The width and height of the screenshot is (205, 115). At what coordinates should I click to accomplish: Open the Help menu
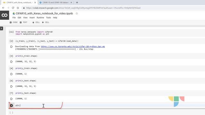click(x=55, y=18)
